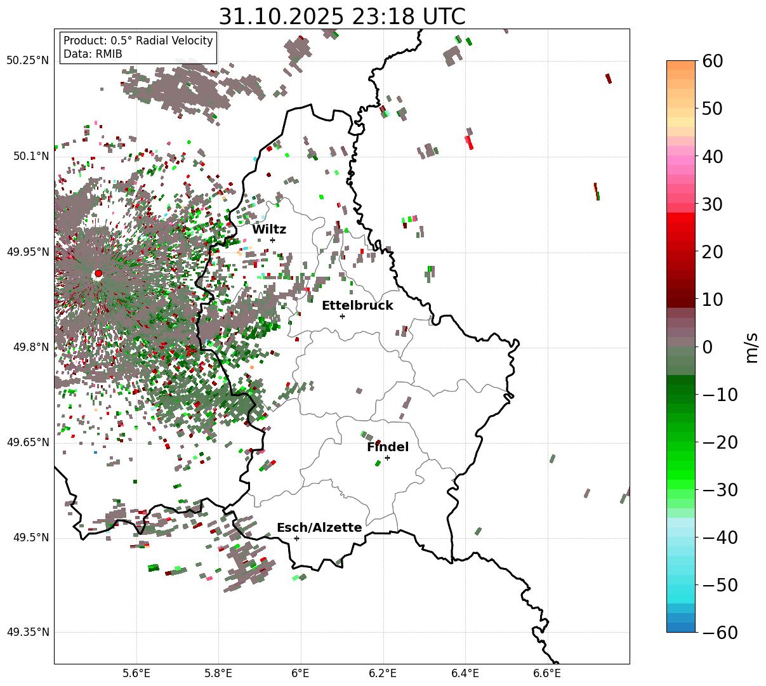
Task: Click the −10 colorbar tick label
Action: click(720, 394)
